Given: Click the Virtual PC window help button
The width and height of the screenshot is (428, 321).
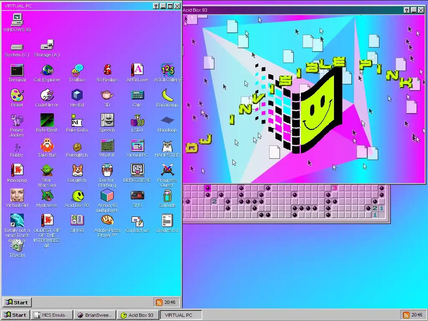Looking at the screenshot, I should coord(156,6).
